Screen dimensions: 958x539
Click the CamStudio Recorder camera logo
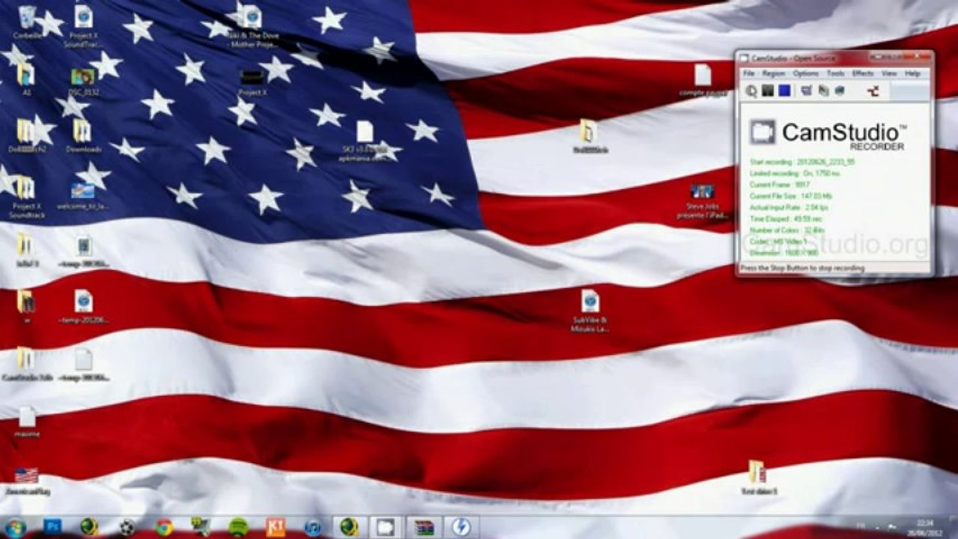(x=763, y=133)
